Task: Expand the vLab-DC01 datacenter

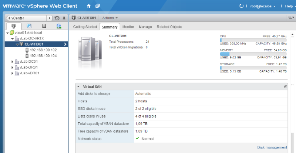Action: [13, 62]
